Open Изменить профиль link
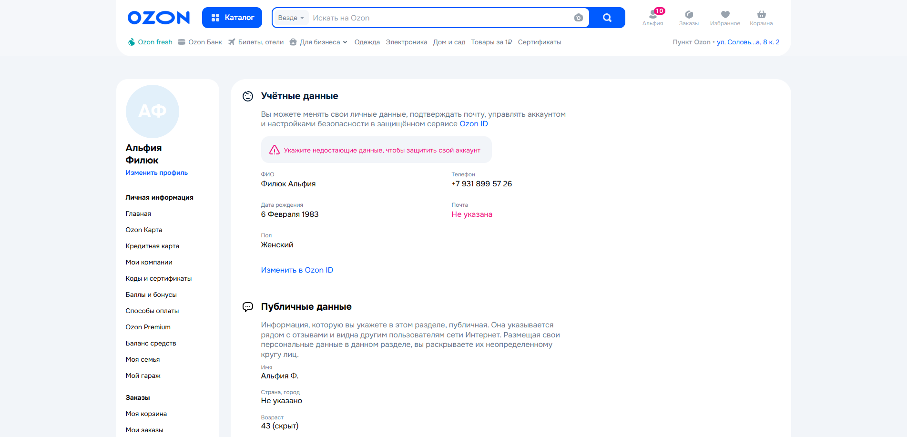Screen dimensions: 907x437 (x=156, y=173)
